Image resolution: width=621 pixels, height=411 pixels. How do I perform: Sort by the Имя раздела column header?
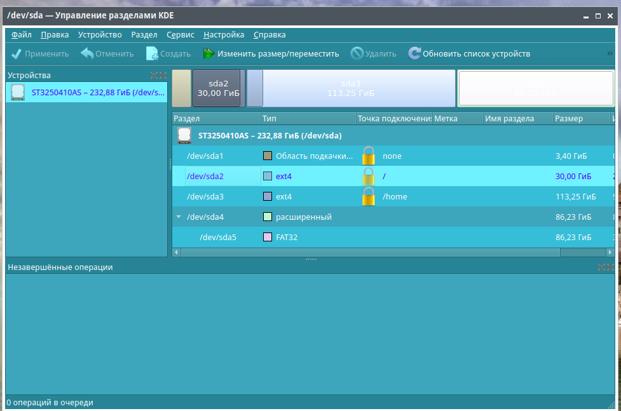tap(518, 118)
